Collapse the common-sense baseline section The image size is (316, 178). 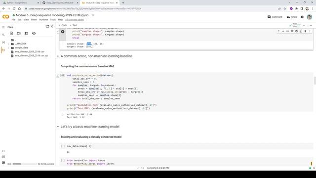[x=58, y=56]
